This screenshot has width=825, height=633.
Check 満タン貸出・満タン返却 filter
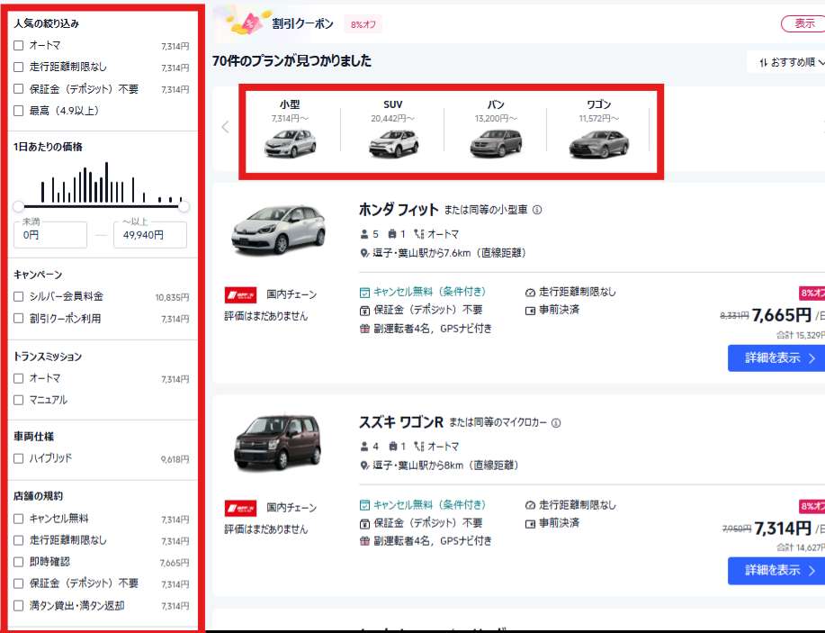(x=18, y=606)
